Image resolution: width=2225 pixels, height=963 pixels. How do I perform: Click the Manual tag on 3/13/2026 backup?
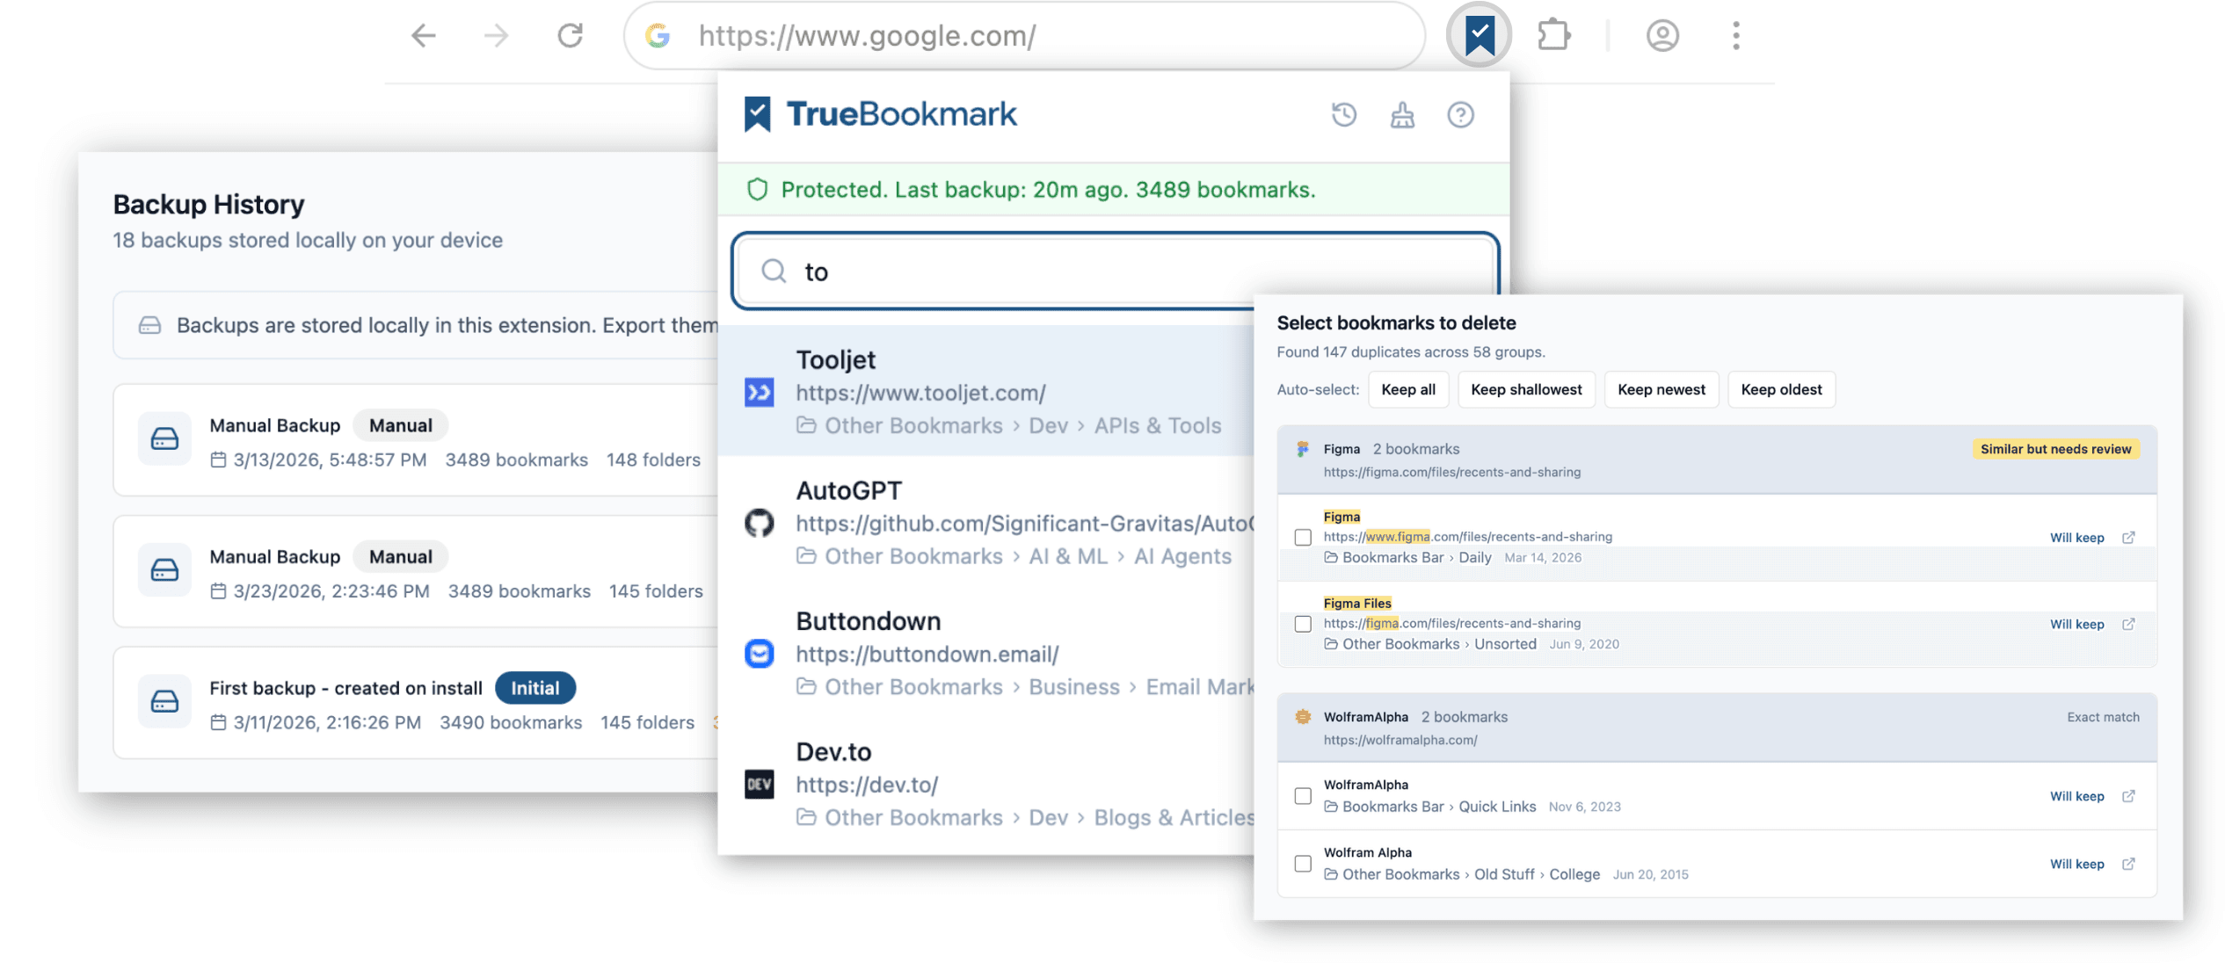click(x=400, y=425)
